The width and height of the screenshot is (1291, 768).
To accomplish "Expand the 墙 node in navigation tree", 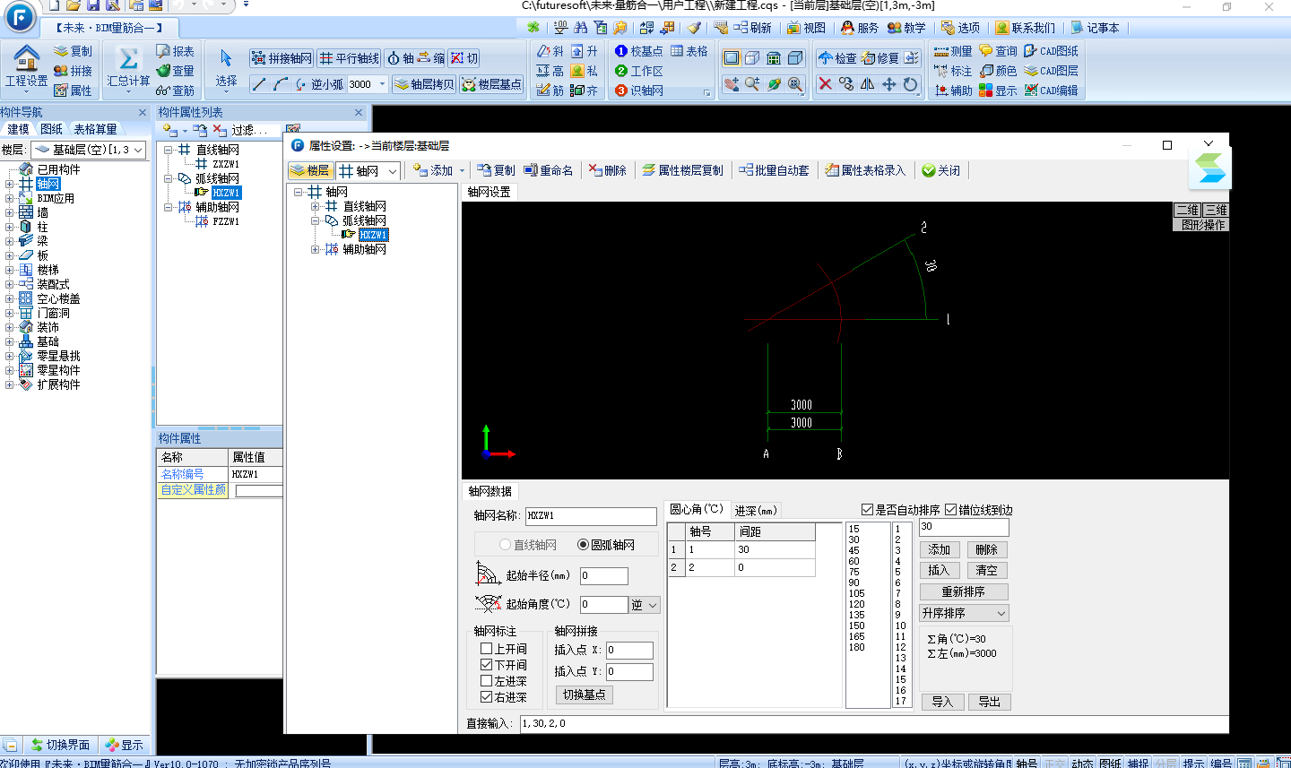I will coord(10,212).
